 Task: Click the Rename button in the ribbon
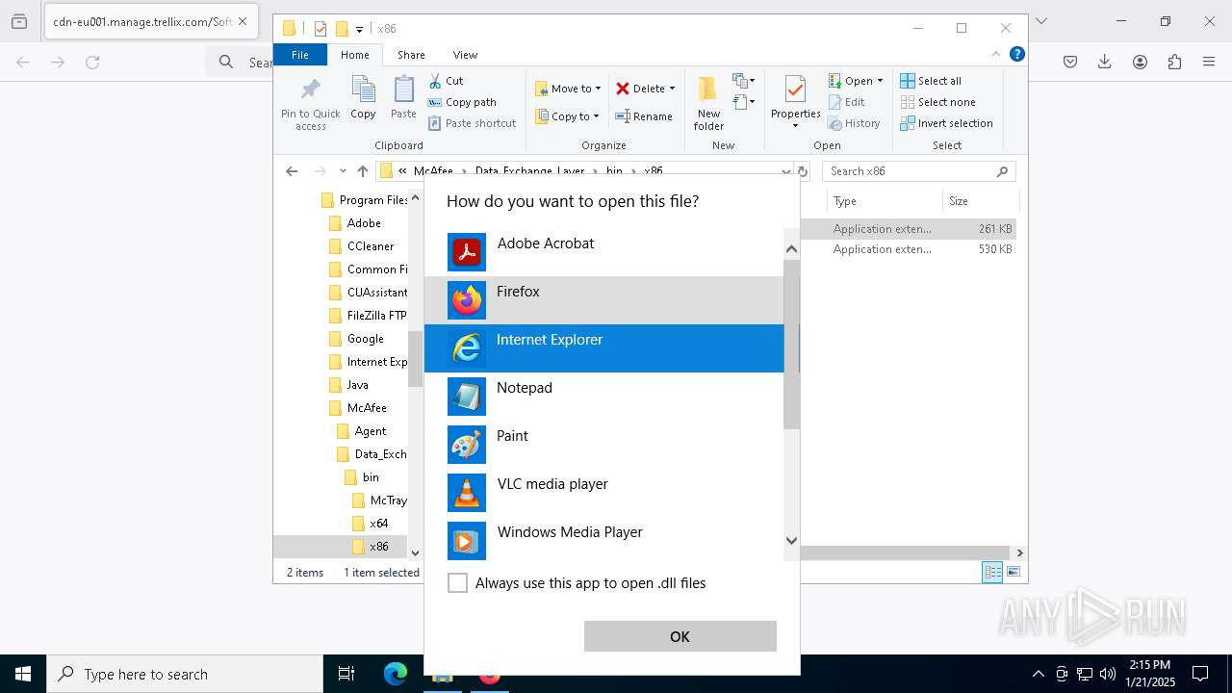[x=644, y=116]
